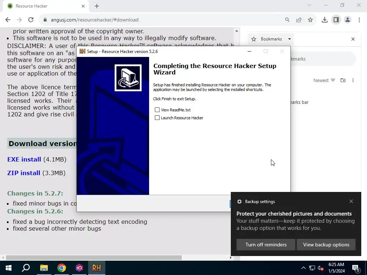Click the setup wizard computer image

tap(128, 78)
